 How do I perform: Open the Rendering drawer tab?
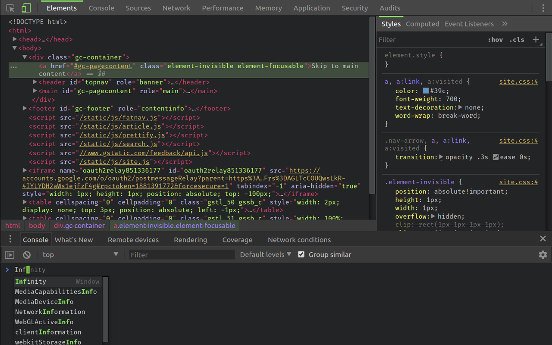pyautogui.click(x=191, y=239)
